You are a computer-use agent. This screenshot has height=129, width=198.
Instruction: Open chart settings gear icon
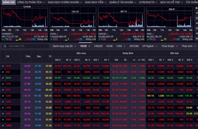[x=196, y=8]
